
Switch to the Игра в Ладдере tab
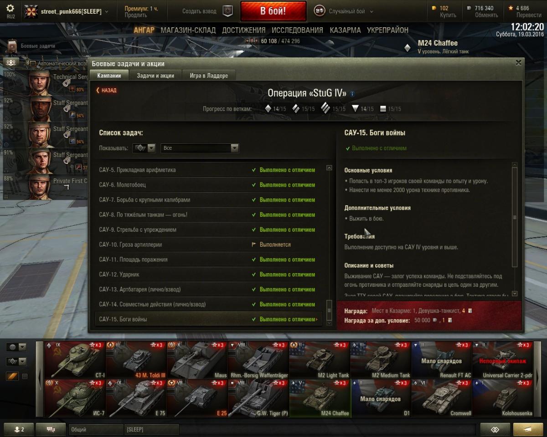209,76
